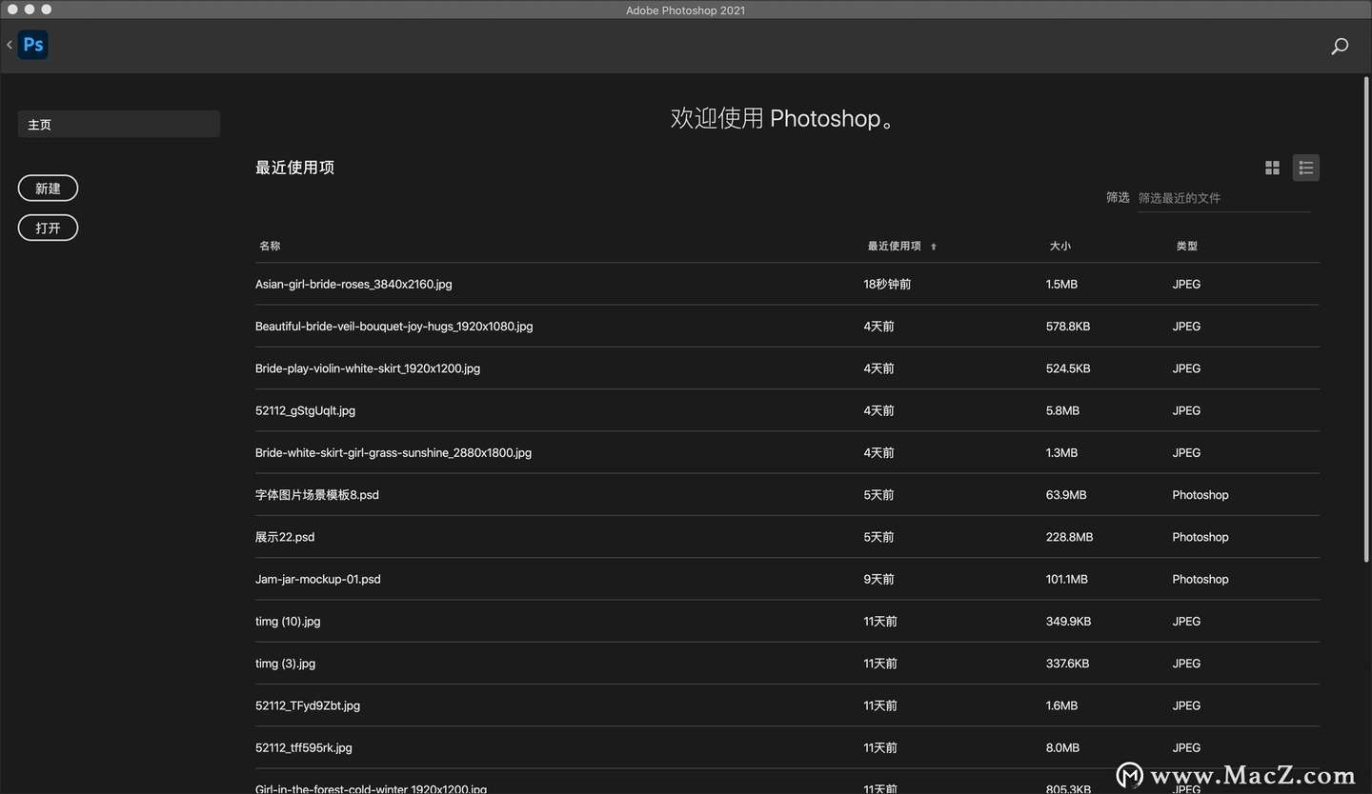The image size is (1372, 794).
Task: Sort by 类型 column header
Action: [1187, 246]
